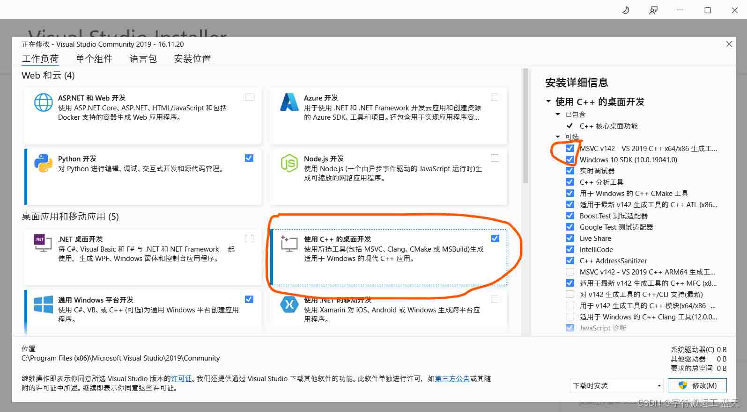Uncheck C++ CMake tools for Windows
Screen dimensions: 747x412
570,193
